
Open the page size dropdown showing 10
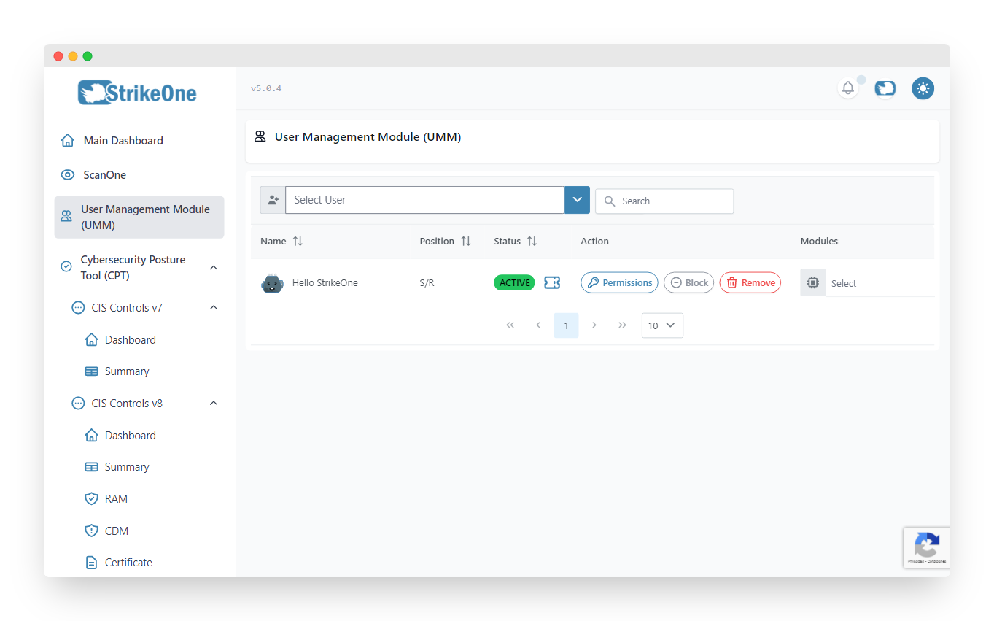click(661, 325)
